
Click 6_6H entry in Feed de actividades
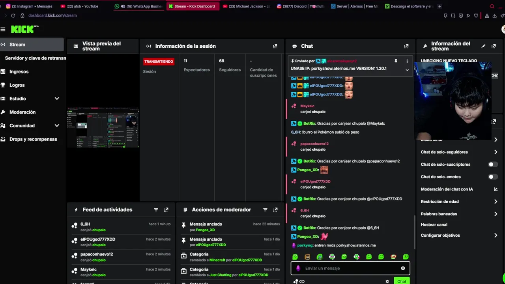tap(121, 227)
